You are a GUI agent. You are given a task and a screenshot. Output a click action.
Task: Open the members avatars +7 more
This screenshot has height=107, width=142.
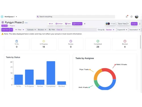110,24
